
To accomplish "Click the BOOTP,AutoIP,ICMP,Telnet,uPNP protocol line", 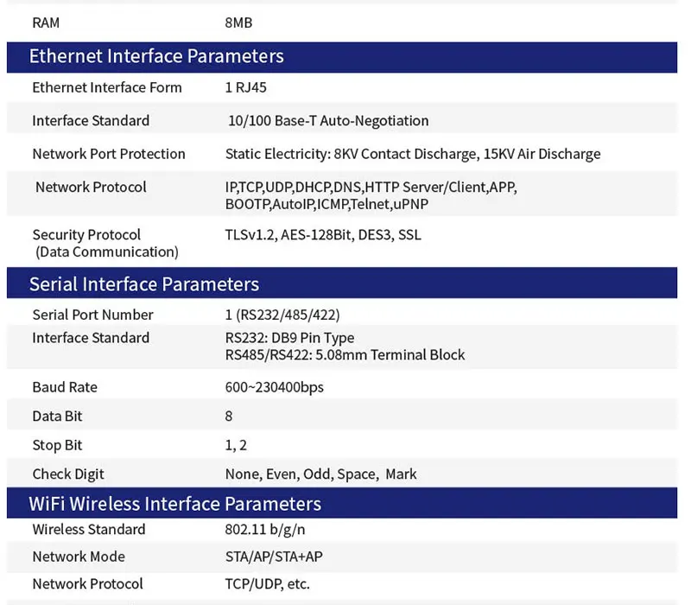I will coord(326,204).
